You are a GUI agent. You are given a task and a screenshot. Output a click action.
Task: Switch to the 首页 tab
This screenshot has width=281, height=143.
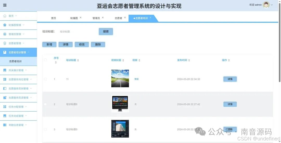click(54, 18)
